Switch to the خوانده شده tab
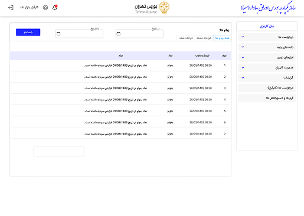 (186, 38)
